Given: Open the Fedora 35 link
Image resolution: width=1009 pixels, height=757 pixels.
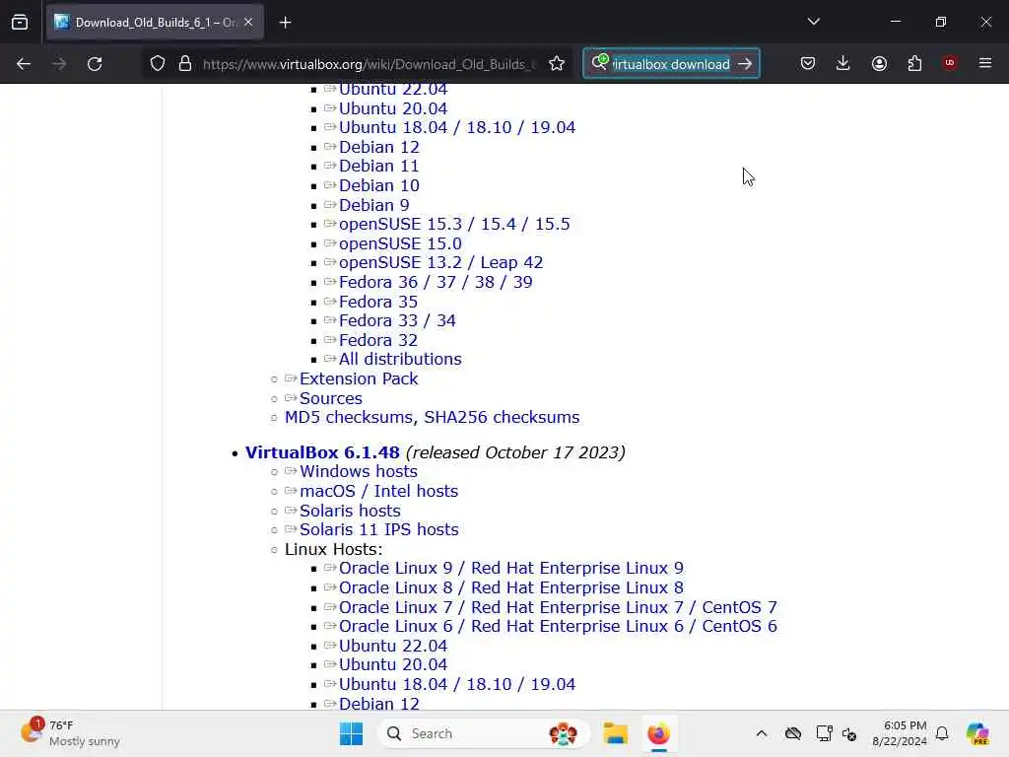Looking at the screenshot, I should click(378, 302).
